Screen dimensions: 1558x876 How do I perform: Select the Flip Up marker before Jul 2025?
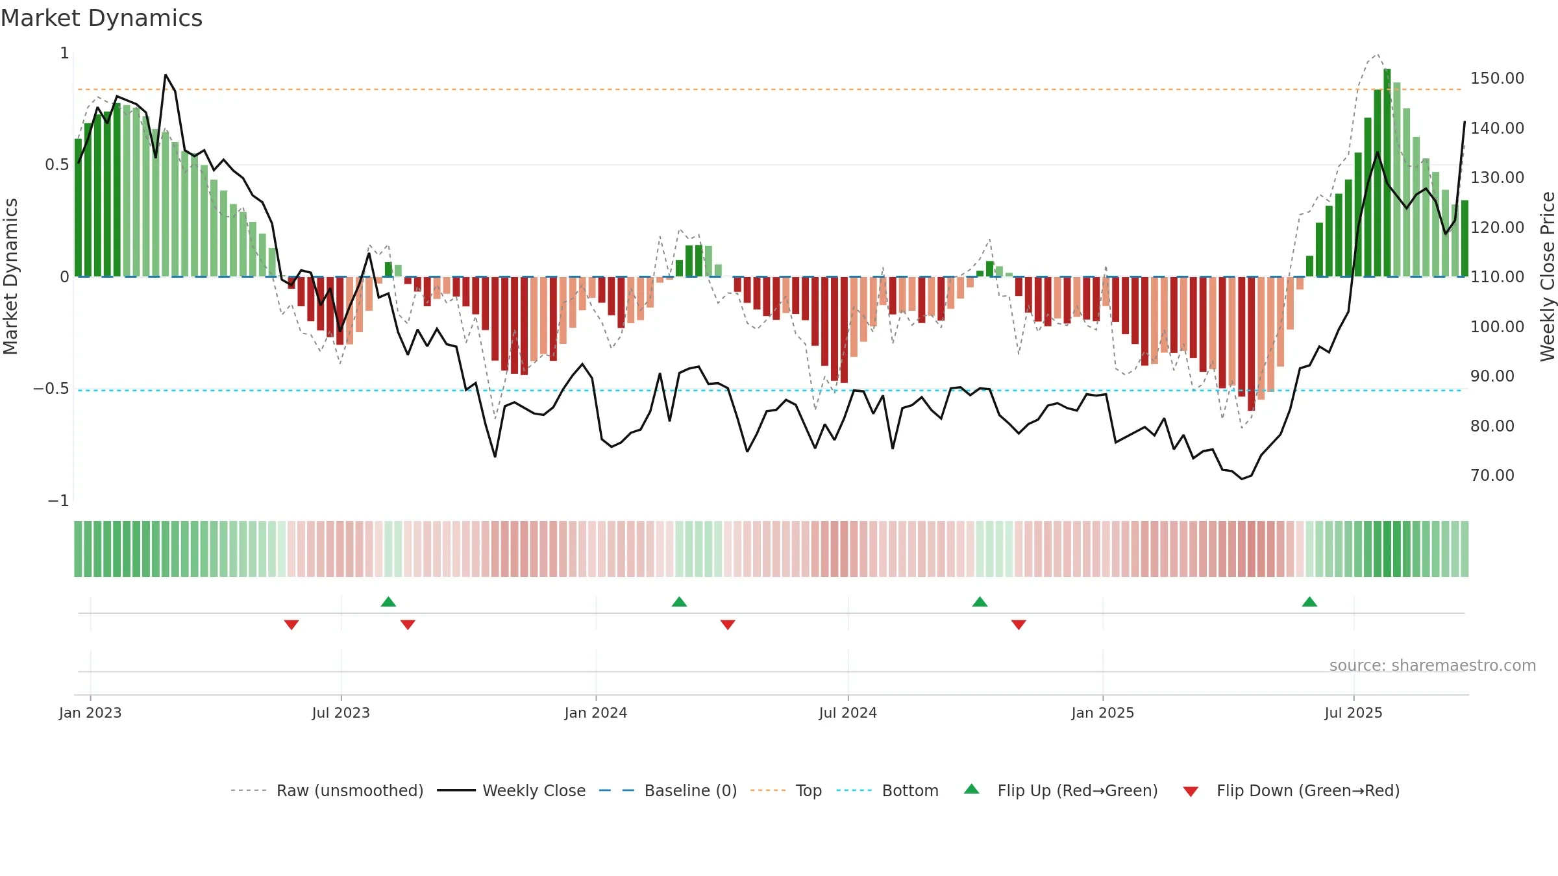coord(1309,602)
